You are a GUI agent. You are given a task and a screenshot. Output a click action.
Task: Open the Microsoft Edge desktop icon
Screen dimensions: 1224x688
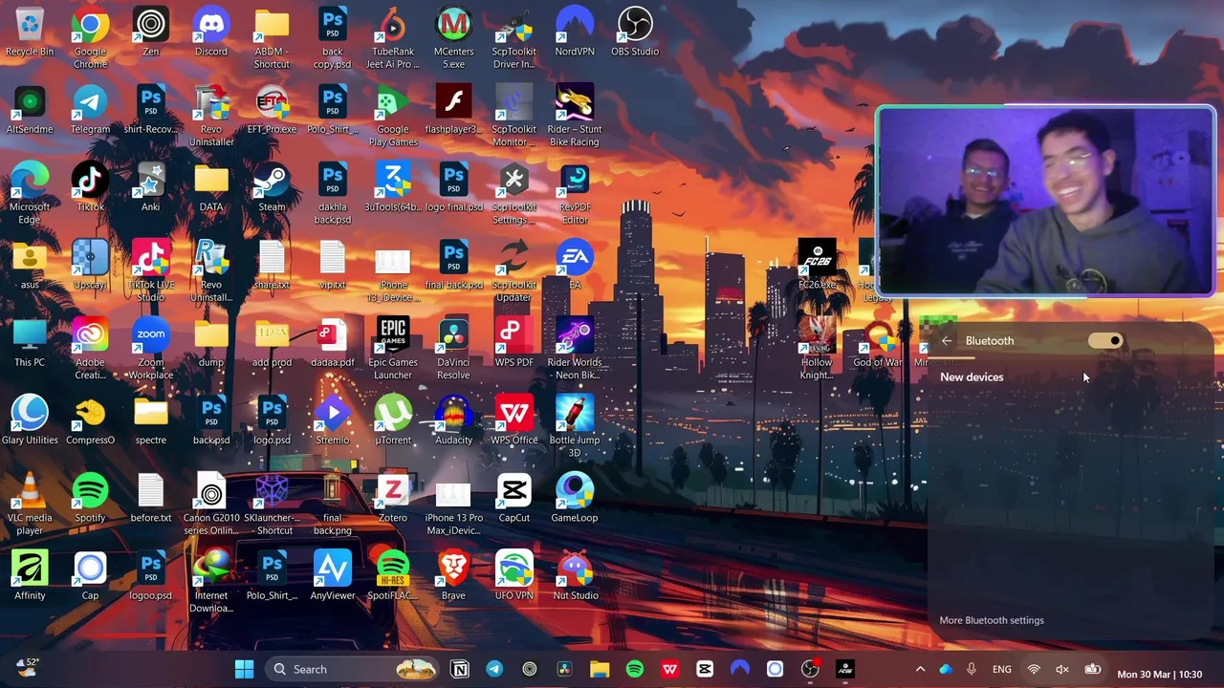click(30, 194)
